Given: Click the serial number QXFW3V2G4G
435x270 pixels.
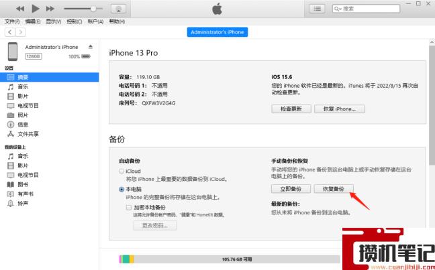Looking at the screenshot, I should pos(158,103).
